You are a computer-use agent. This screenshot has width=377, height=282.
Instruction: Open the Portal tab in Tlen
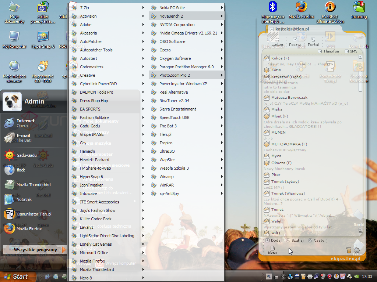tap(313, 42)
